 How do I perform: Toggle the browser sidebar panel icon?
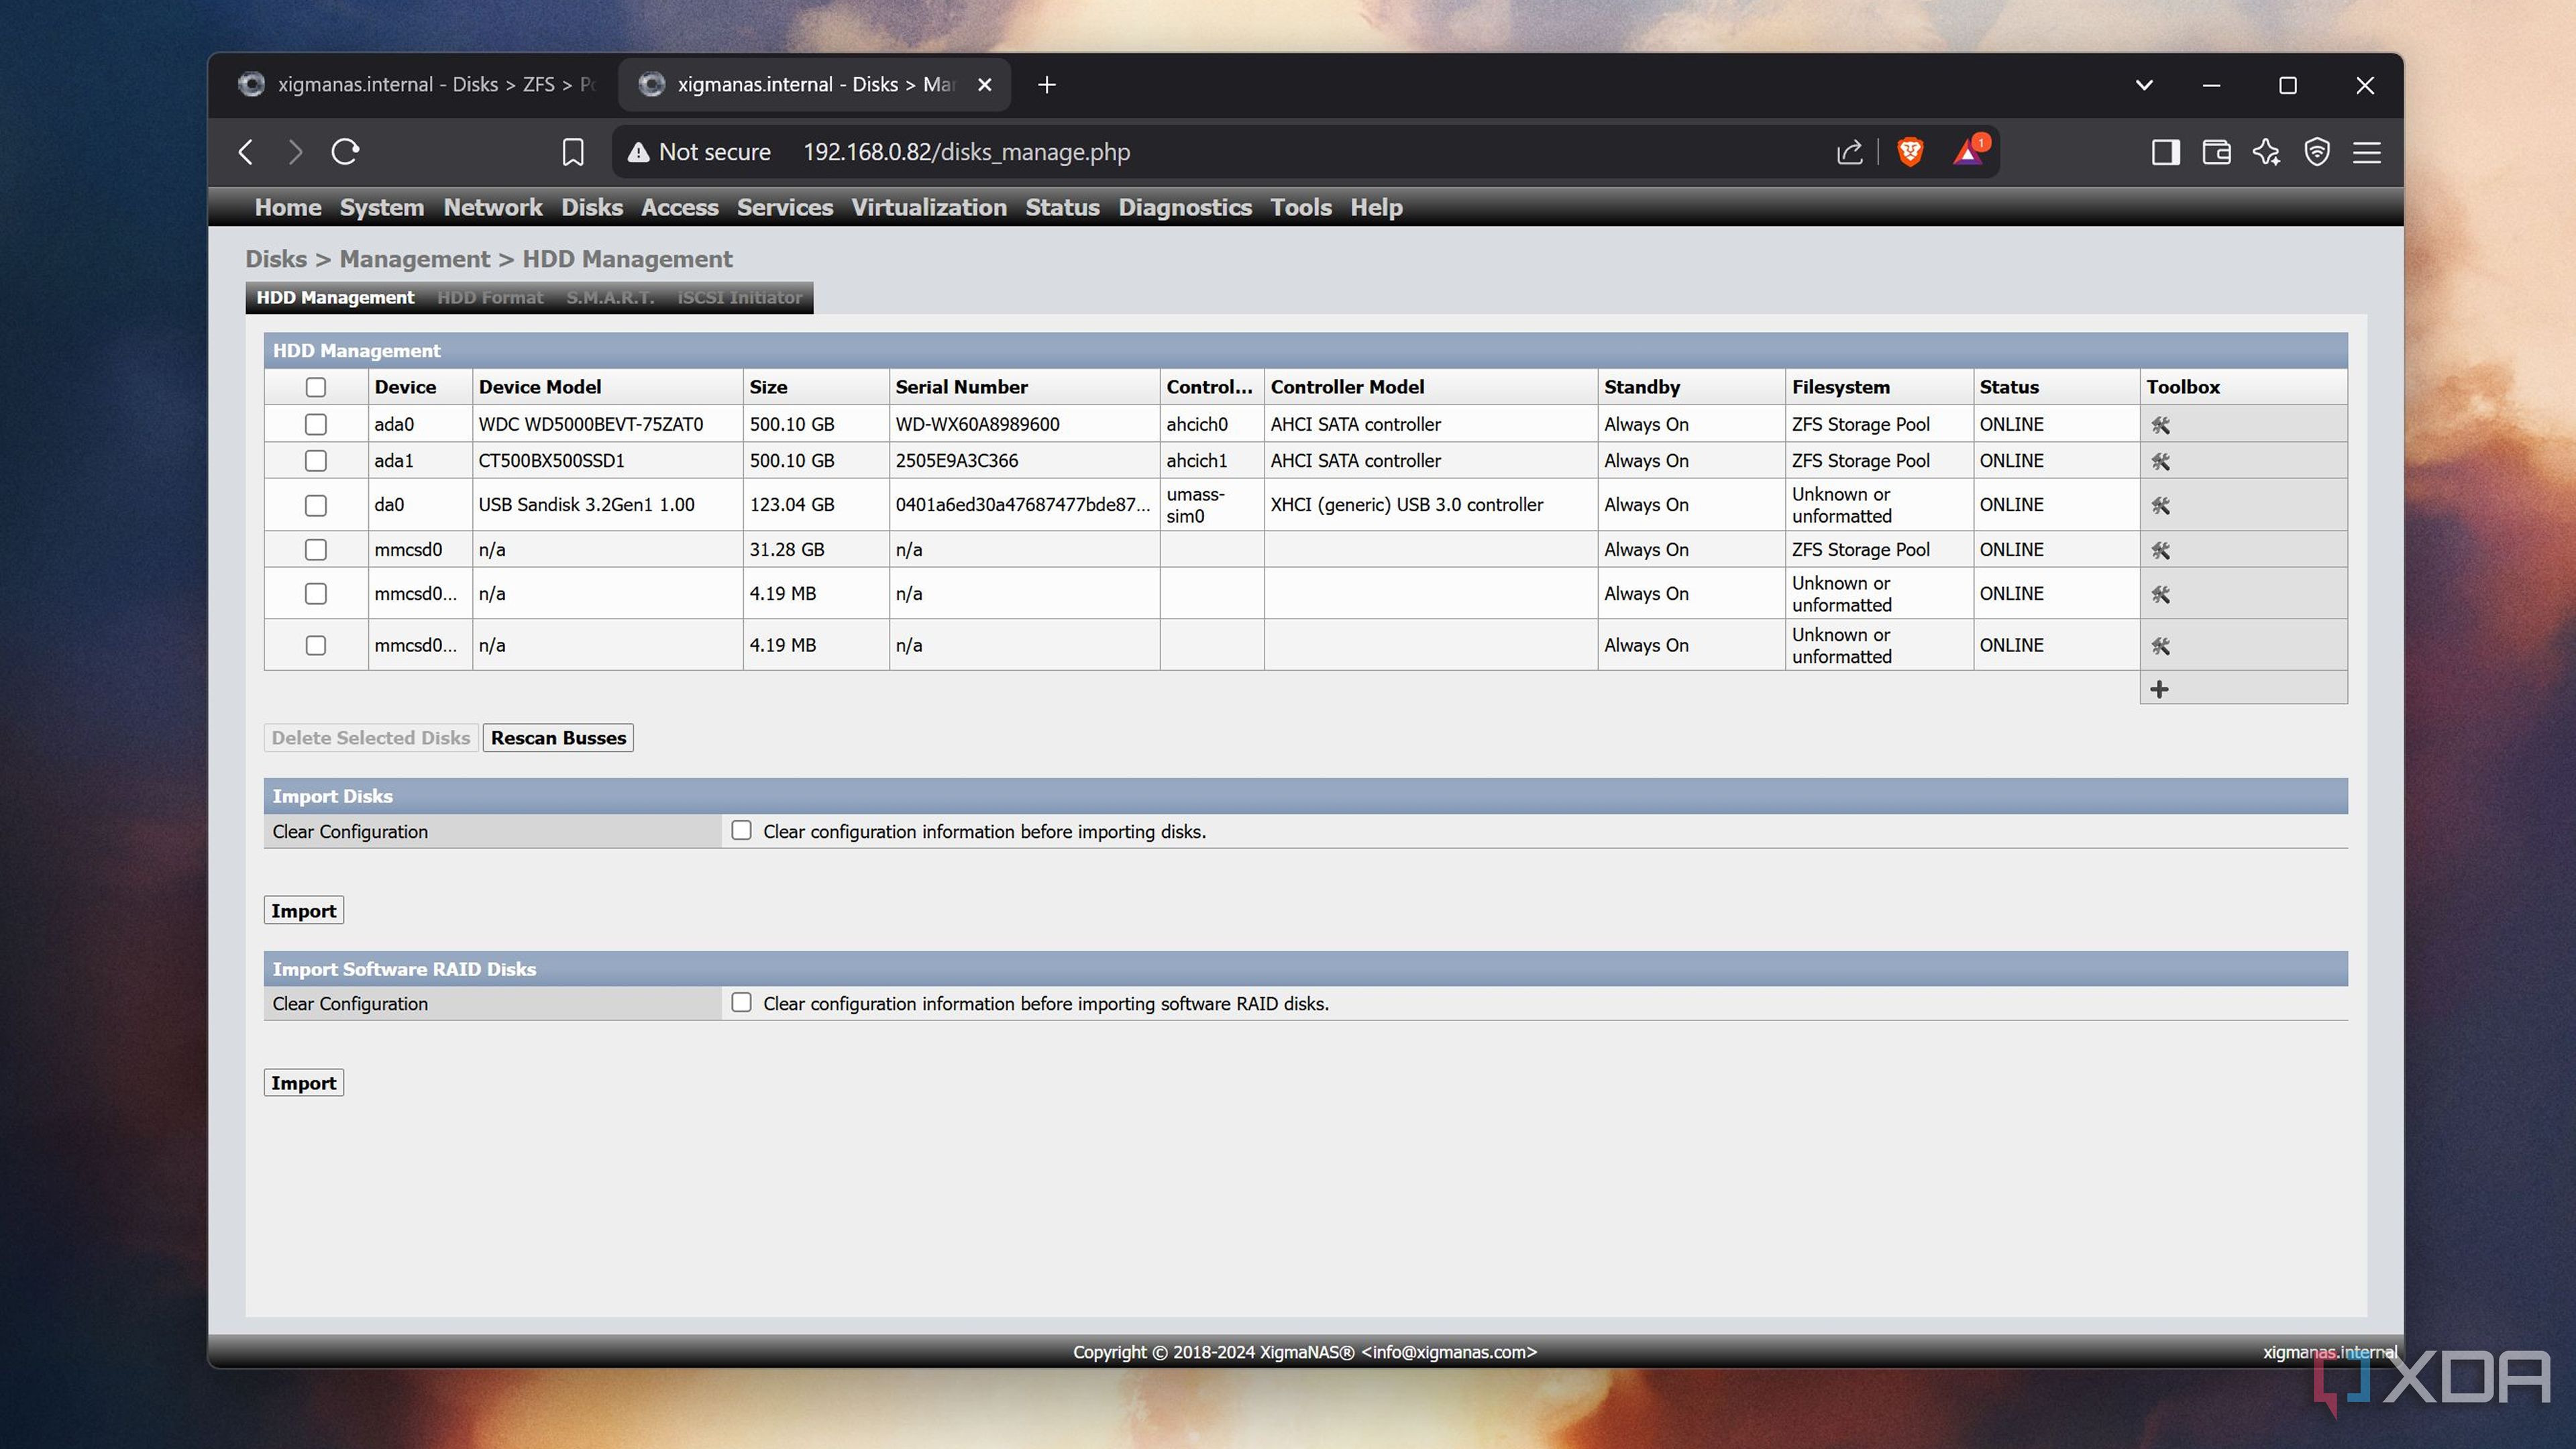pyautogui.click(x=2165, y=152)
